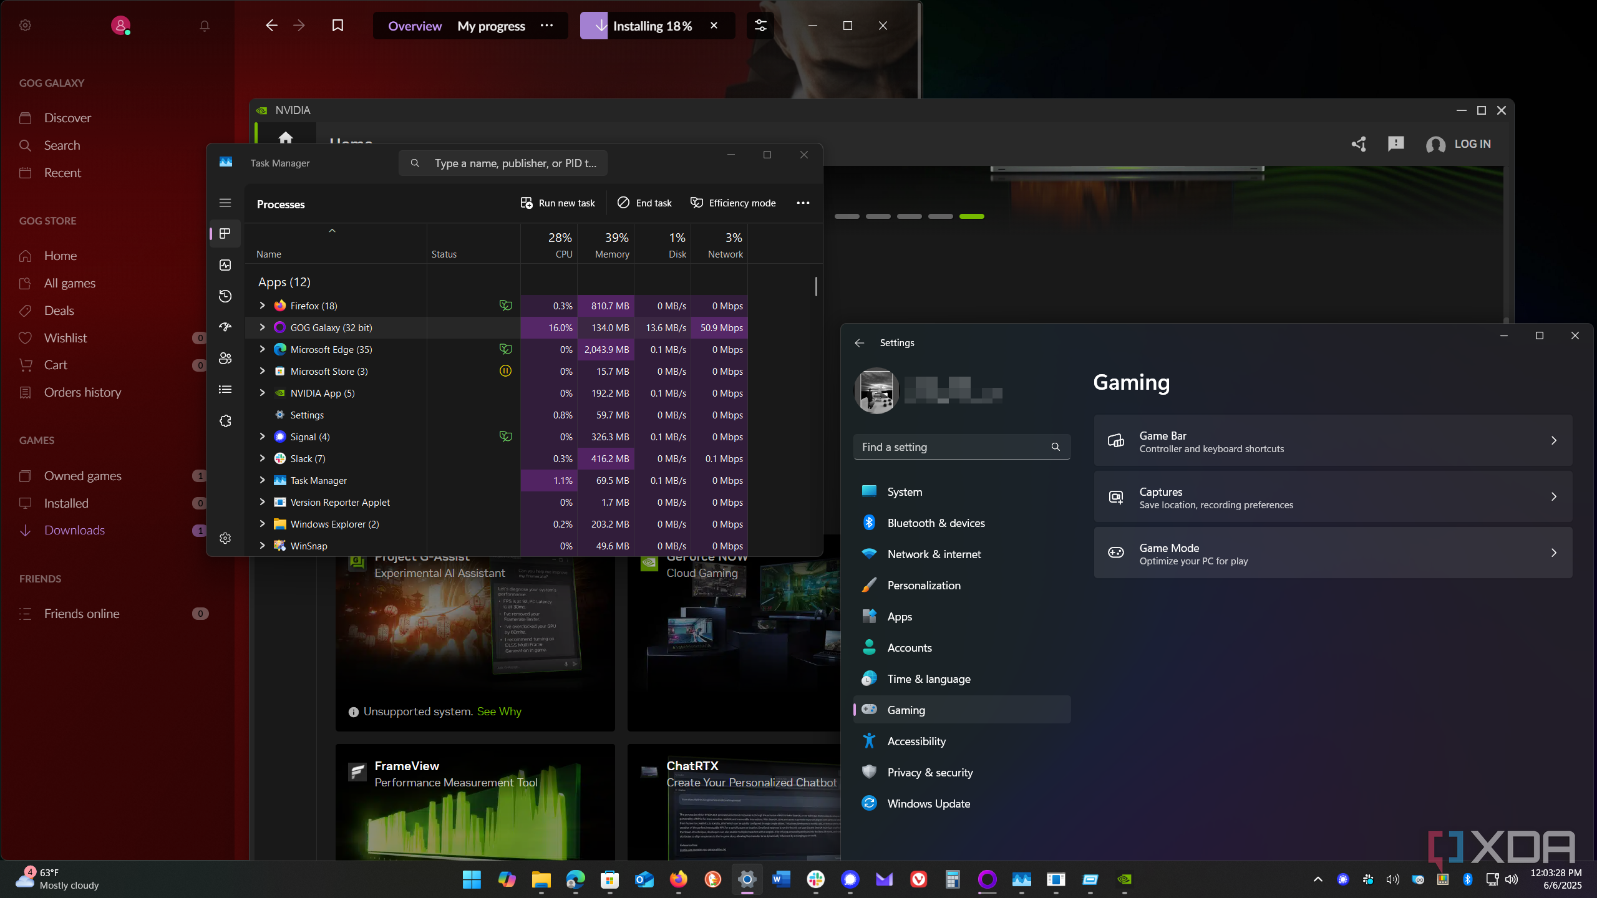Open Users page icon in Task Manager

[225, 358]
